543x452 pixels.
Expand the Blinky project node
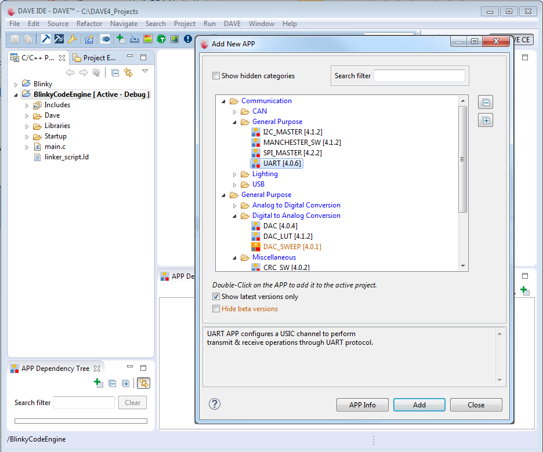(16, 85)
